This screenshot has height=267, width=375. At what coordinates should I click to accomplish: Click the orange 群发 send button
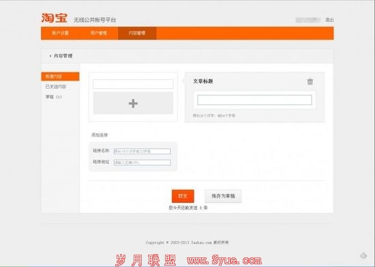[183, 196]
